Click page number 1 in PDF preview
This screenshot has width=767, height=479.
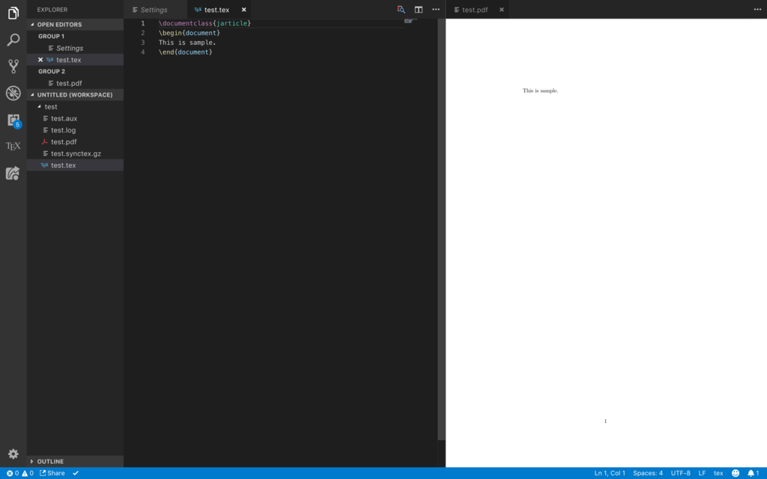coord(605,421)
